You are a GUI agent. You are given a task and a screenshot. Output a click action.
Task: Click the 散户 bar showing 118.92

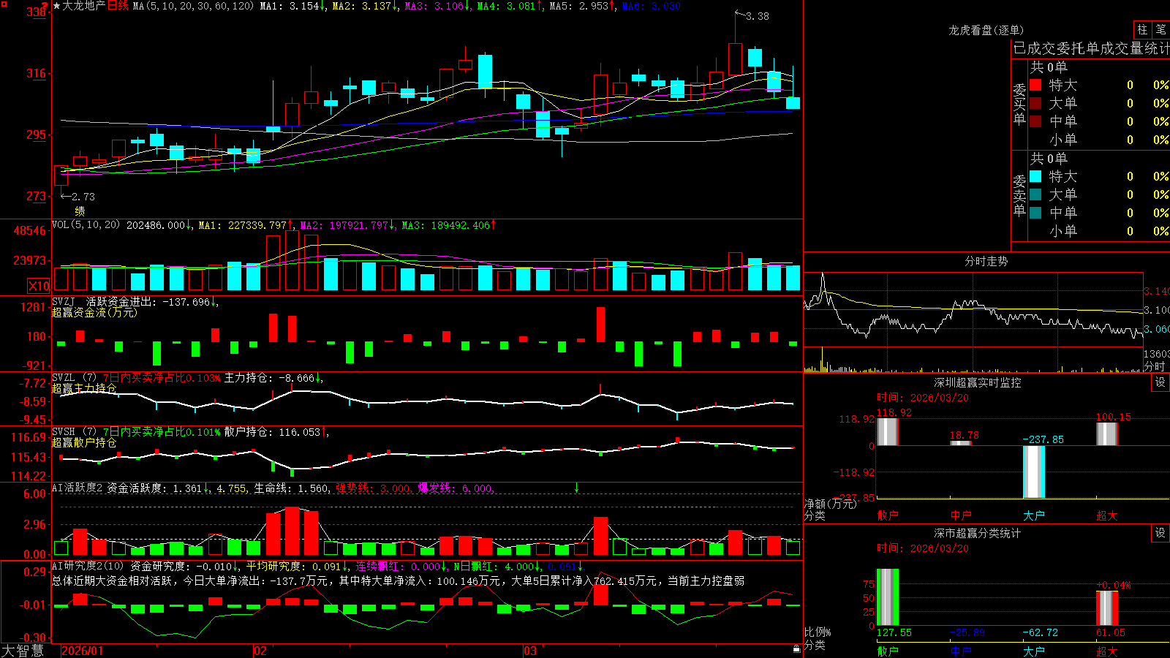click(888, 431)
